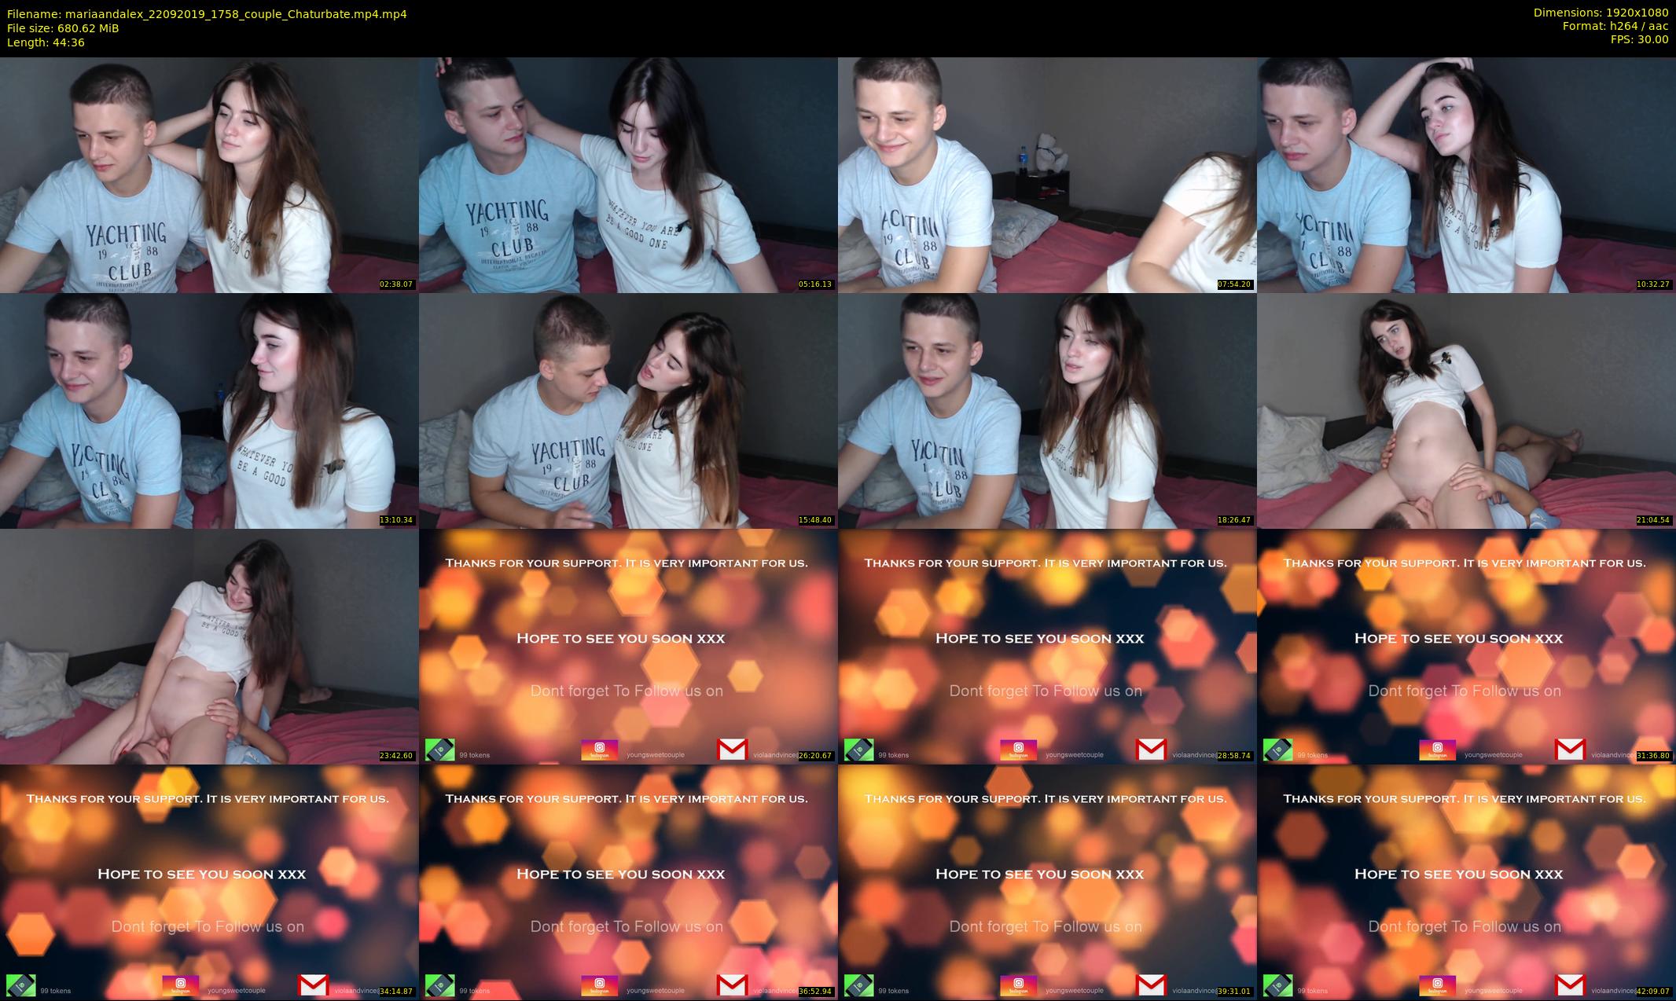The image size is (1676, 1001).
Task: Click Gmail envelope icon in 26:20 frame
Action: 732,750
